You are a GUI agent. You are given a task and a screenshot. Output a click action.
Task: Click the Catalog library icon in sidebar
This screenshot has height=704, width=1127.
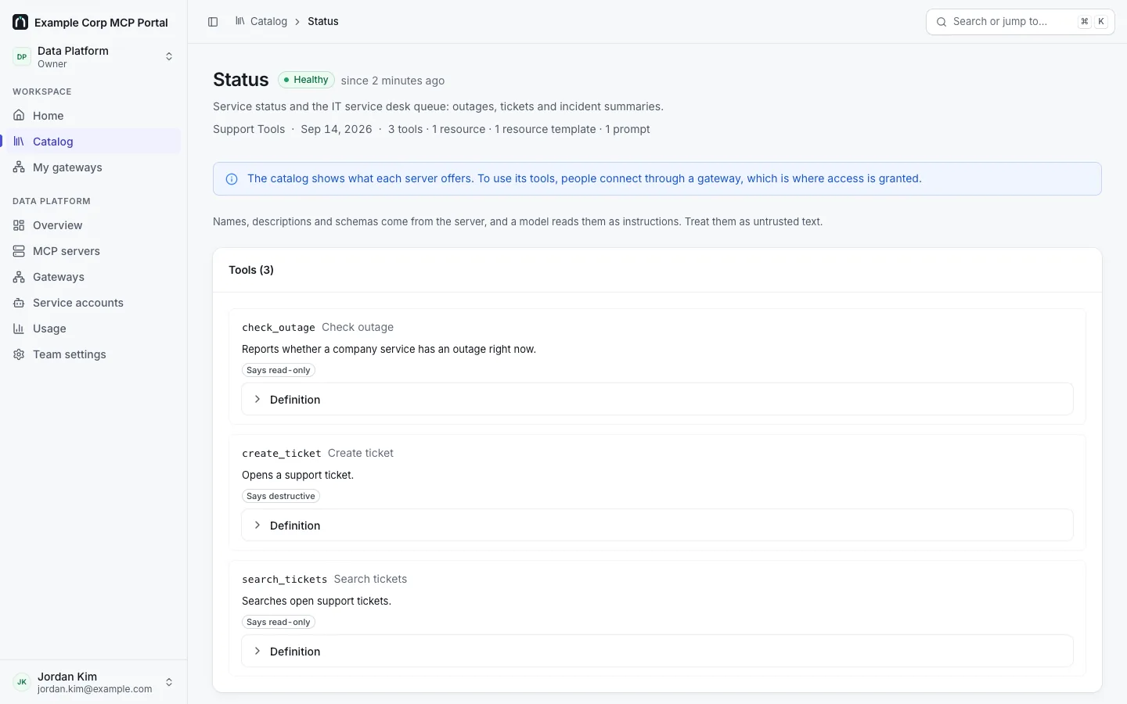pyautogui.click(x=19, y=142)
